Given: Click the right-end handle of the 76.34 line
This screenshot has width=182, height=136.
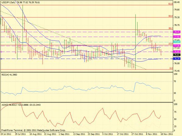Looking at the screenshot, I should pyautogui.click(x=172, y=59).
